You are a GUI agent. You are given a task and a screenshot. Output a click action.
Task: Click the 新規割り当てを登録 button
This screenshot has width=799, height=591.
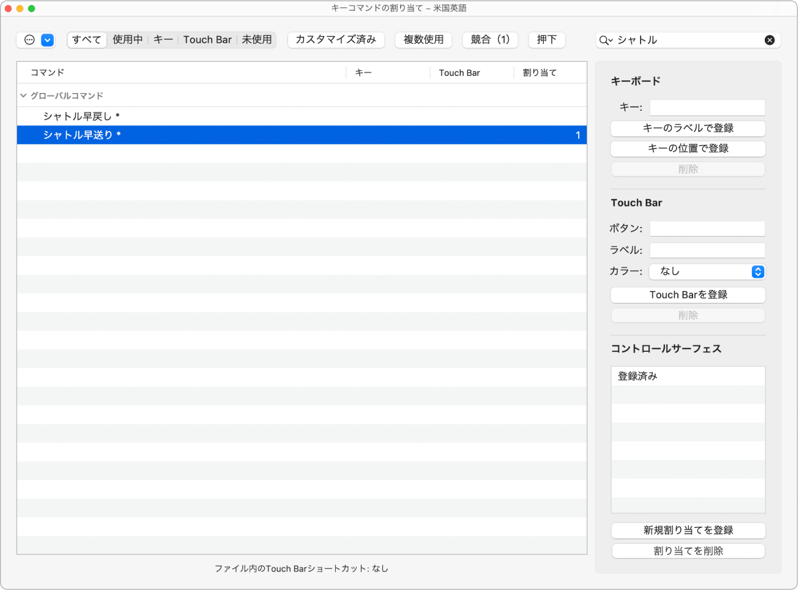(688, 530)
